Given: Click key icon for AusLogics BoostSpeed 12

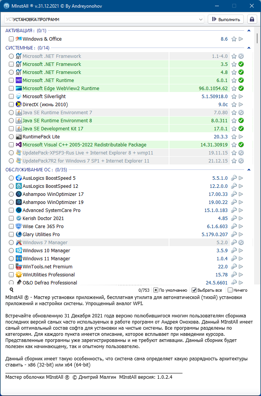Looking at the screenshot, I should coord(234,186).
